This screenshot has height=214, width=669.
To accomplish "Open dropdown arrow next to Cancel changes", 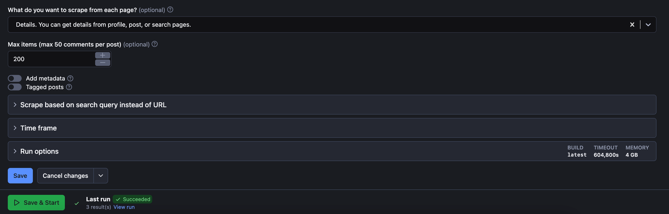I will tap(101, 176).
